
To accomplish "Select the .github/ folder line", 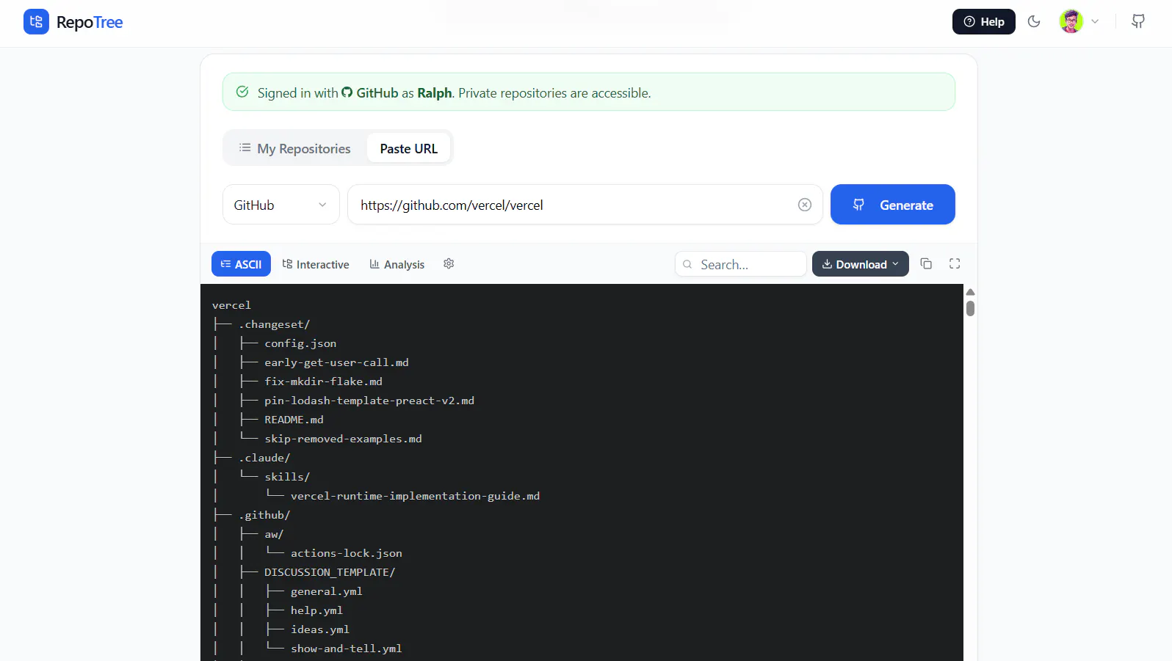I will pyautogui.click(x=264, y=515).
